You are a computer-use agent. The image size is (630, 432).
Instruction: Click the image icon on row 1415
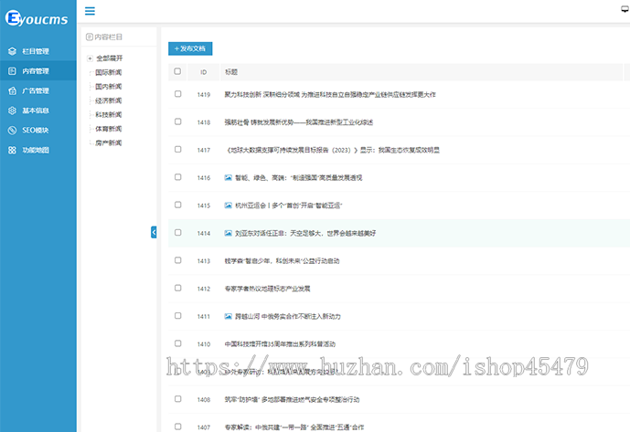point(229,205)
